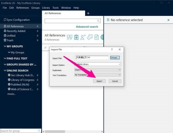Select All References in sidebar
The image size is (173, 133).
coord(21,26)
